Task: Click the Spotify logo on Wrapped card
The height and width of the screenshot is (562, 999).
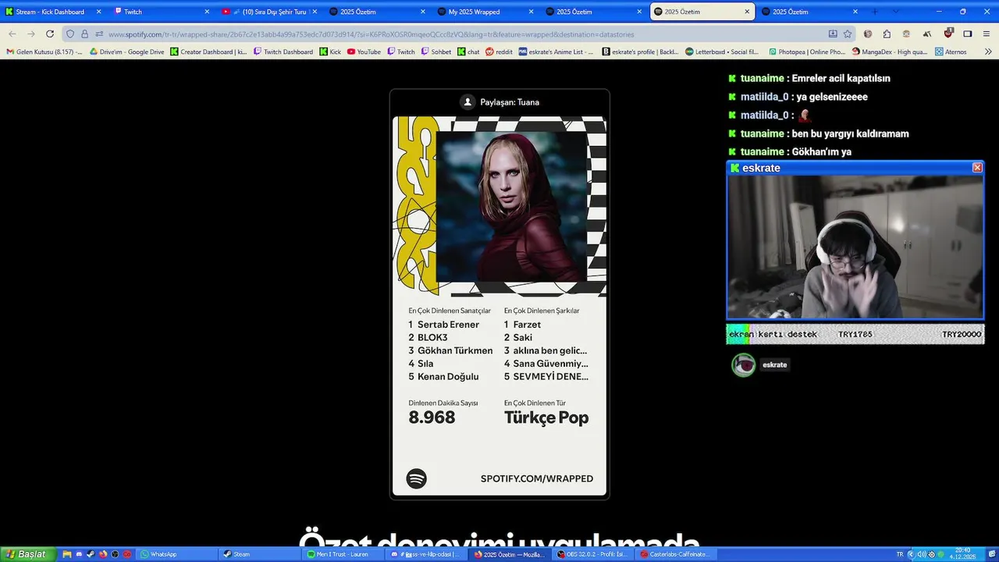Action: [x=417, y=478]
